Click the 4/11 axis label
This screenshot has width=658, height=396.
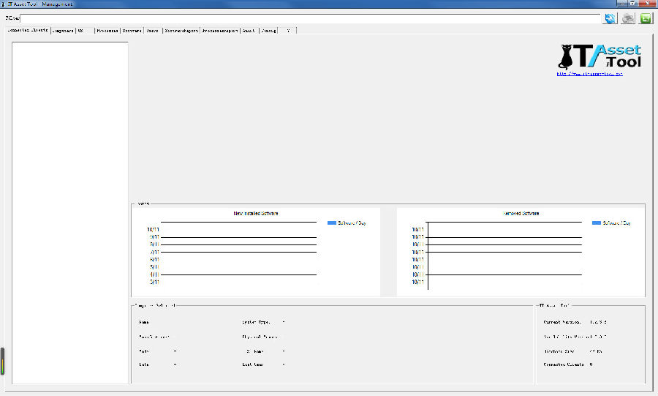pyautogui.click(x=154, y=274)
